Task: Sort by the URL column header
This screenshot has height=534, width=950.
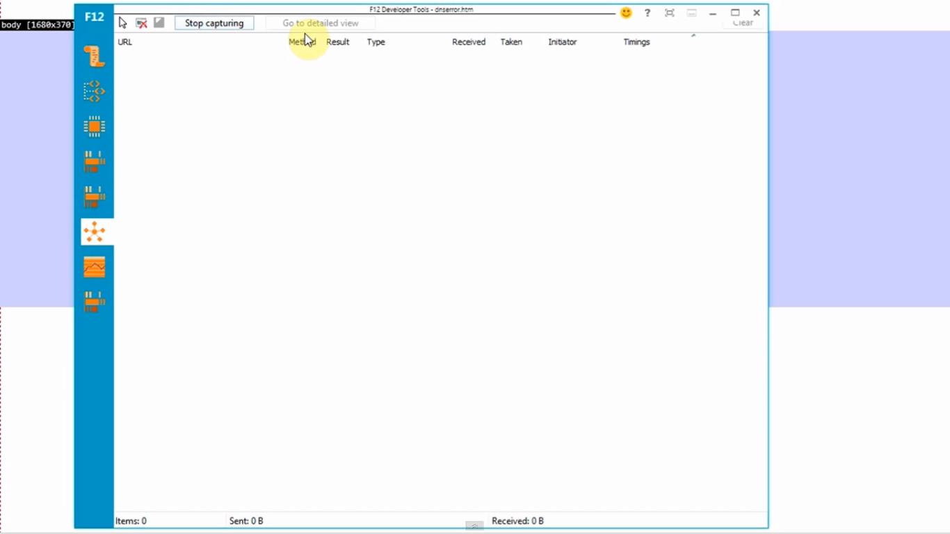Action: (125, 42)
